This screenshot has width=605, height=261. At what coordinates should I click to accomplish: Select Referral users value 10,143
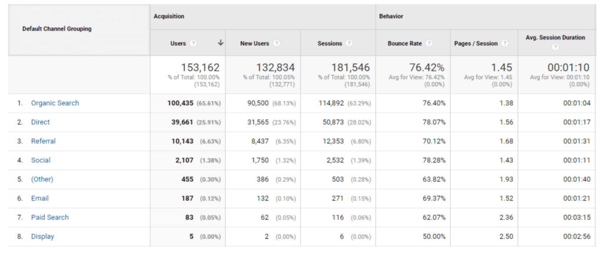[x=183, y=141]
